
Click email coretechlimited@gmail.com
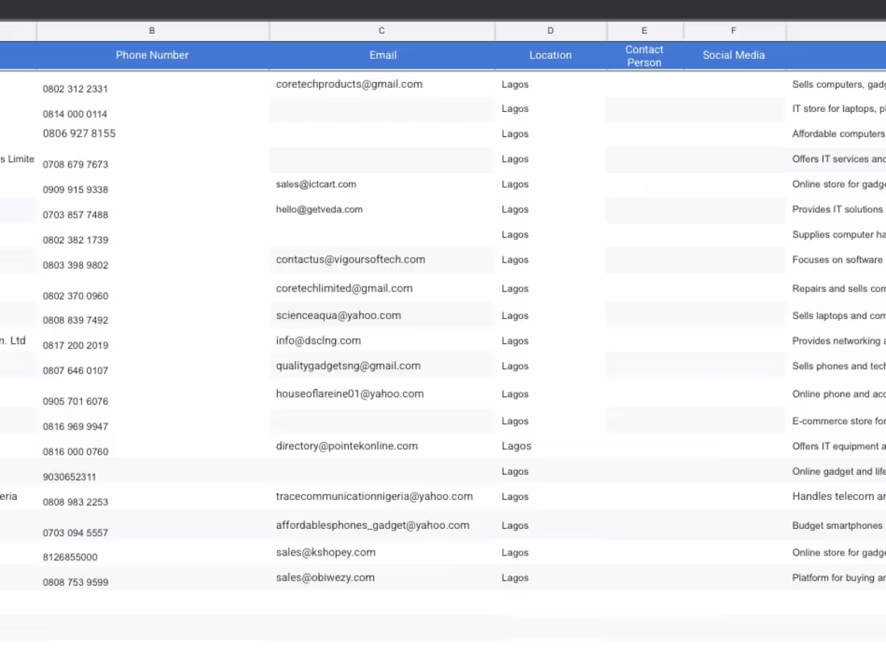[x=344, y=288]
